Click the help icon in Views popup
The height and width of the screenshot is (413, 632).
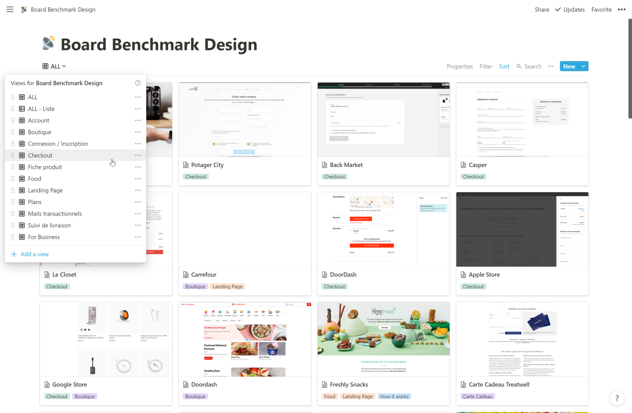[x=138, y=83]
